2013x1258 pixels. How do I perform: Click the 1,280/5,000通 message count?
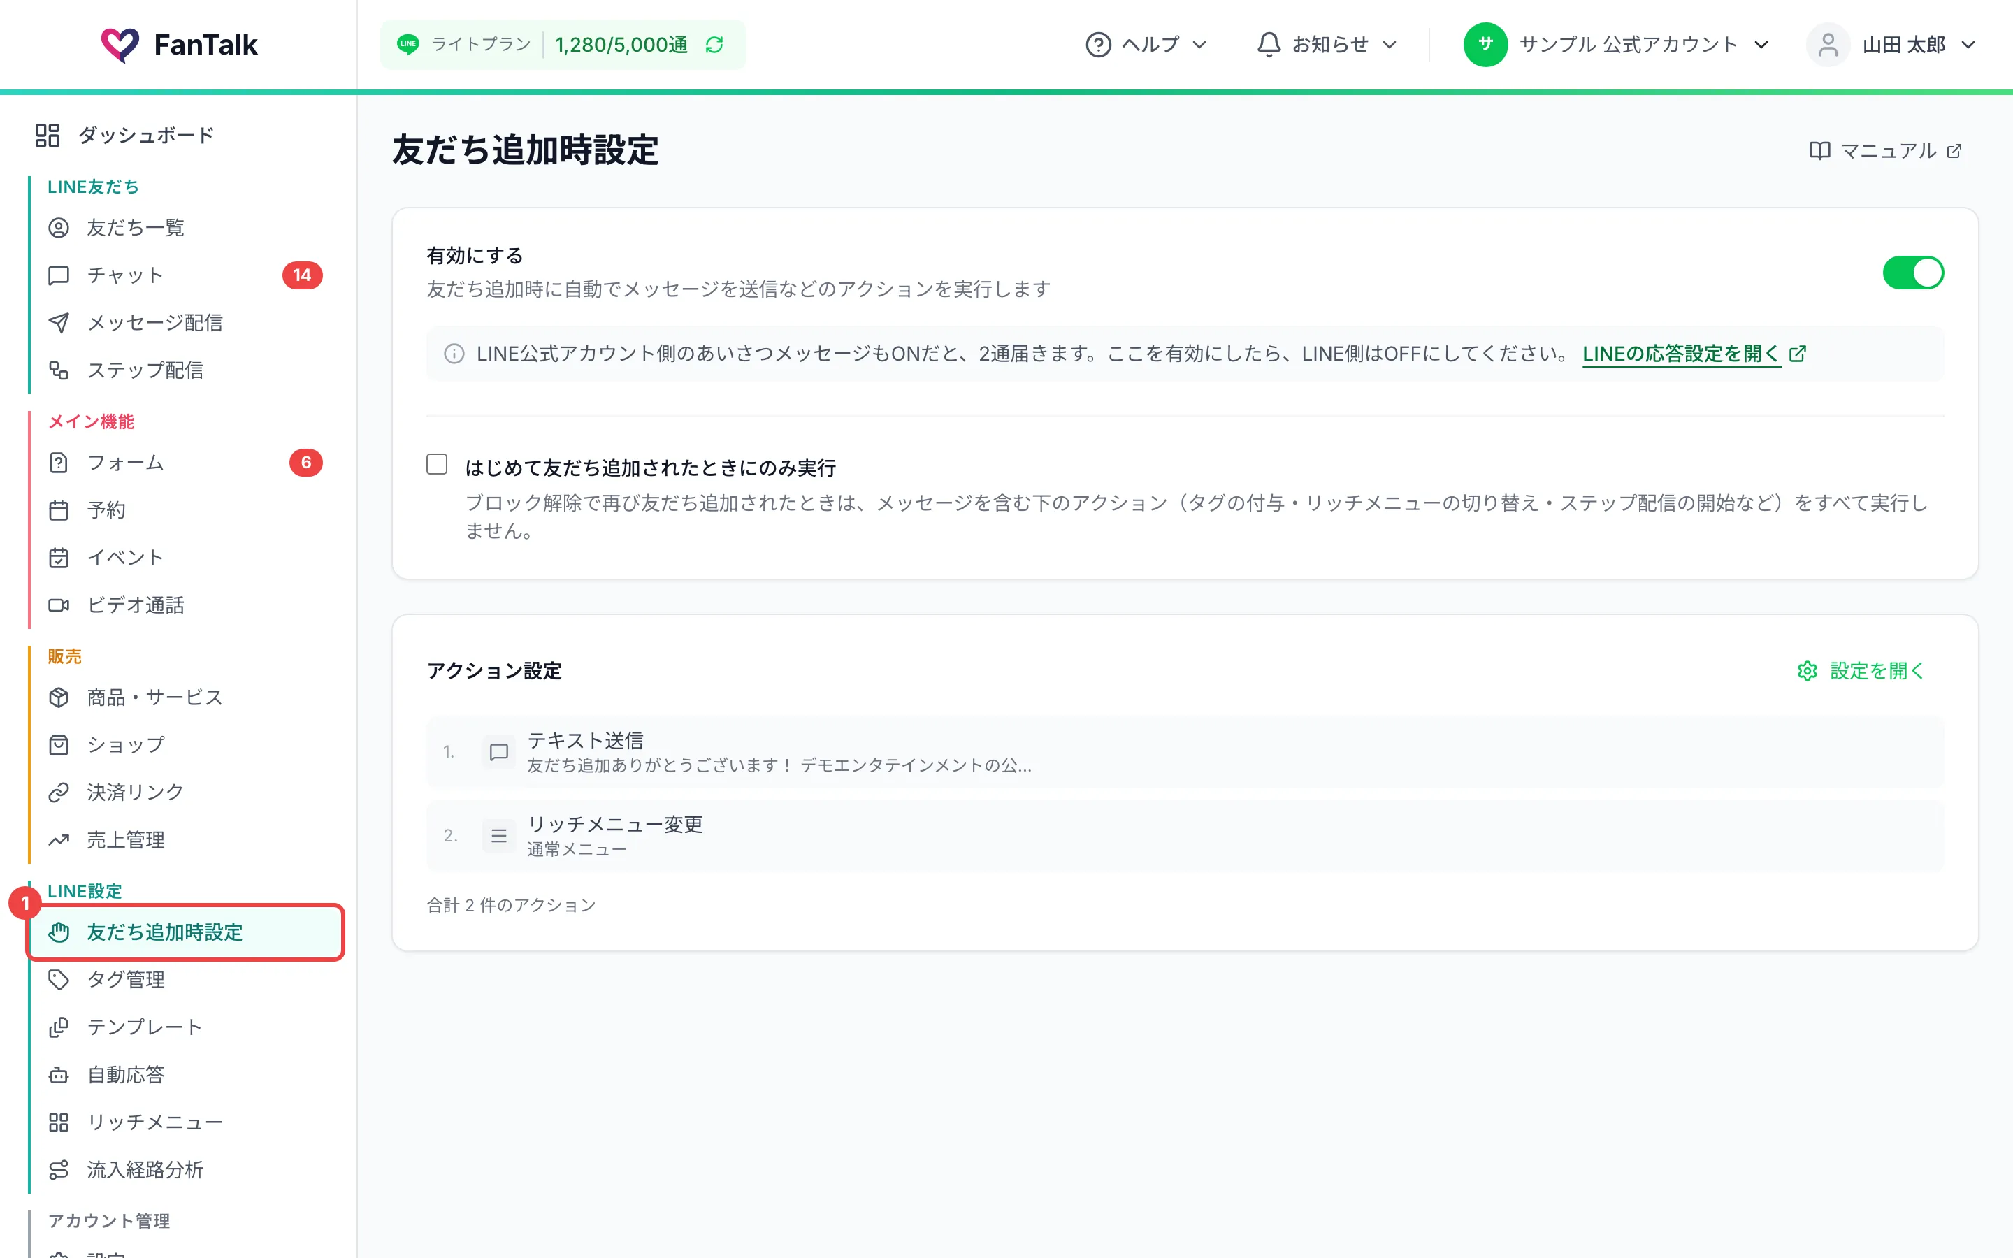(621, 45)
